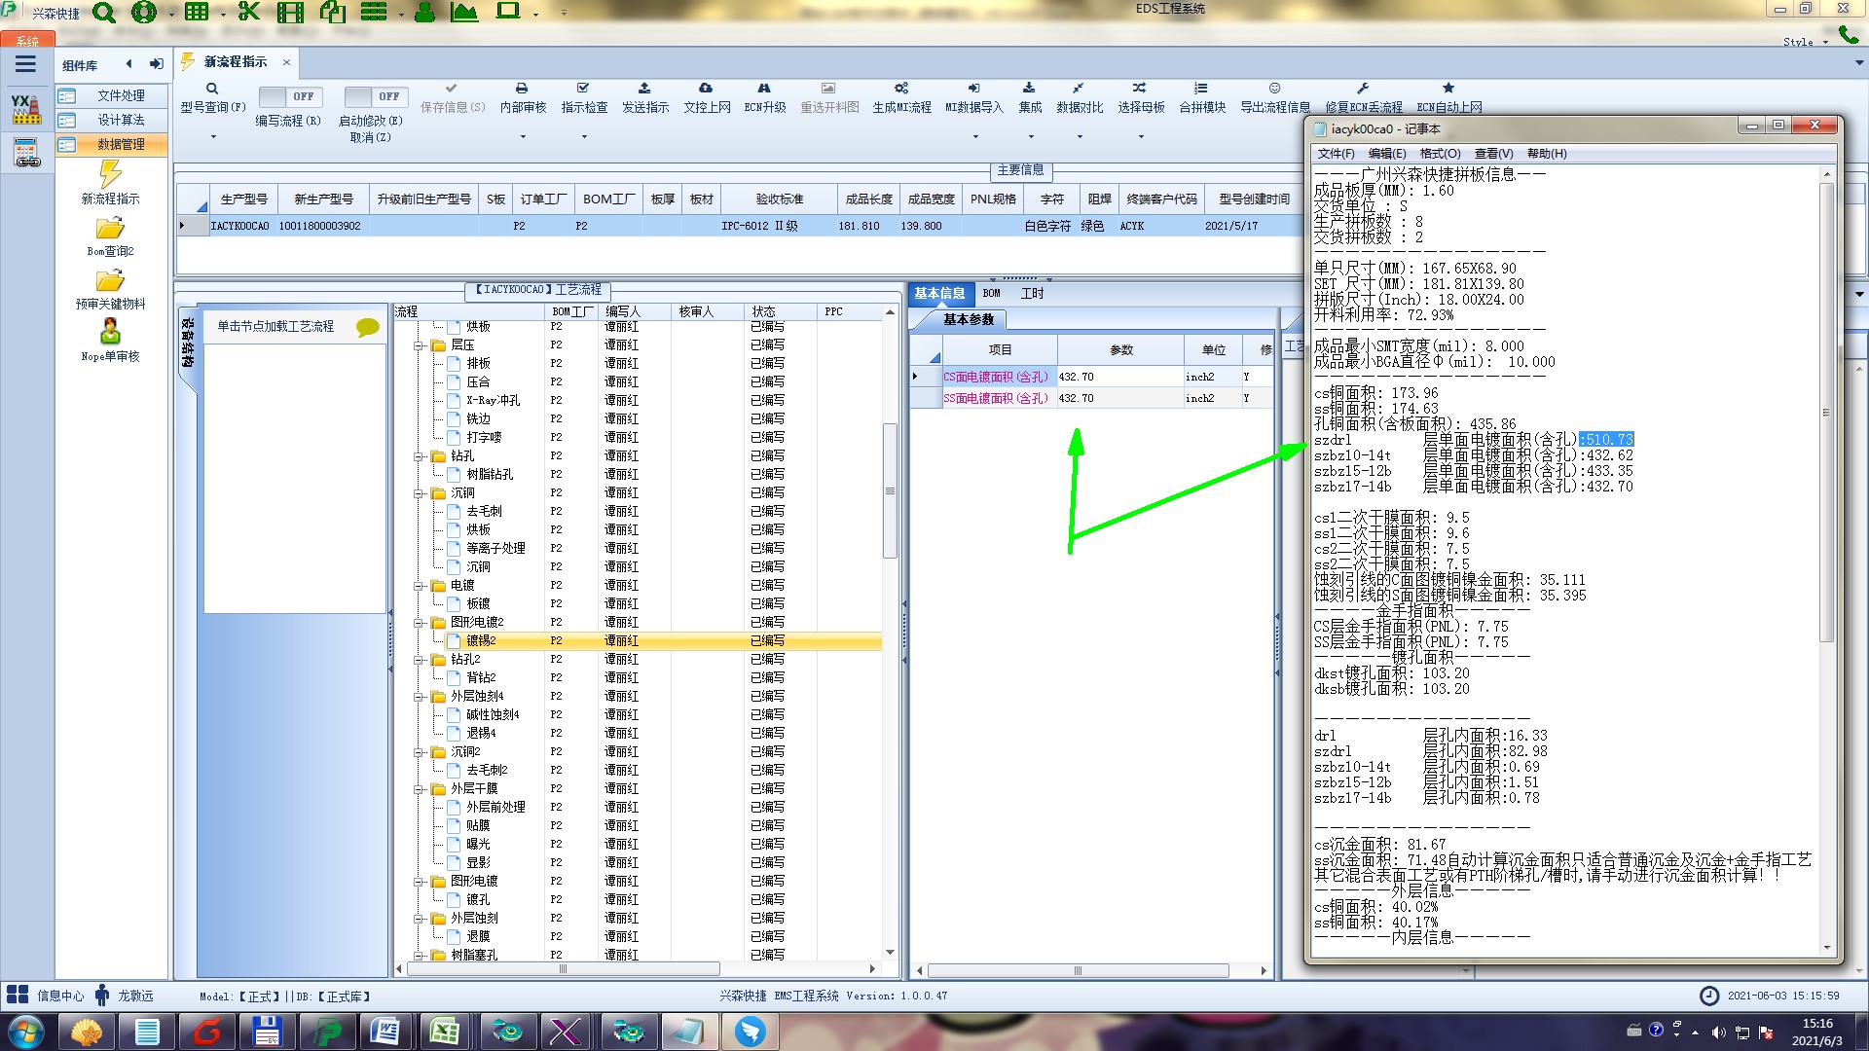Click the ECN升级 toolbar icon
1869x1051 pixels.
click(764, 89)
